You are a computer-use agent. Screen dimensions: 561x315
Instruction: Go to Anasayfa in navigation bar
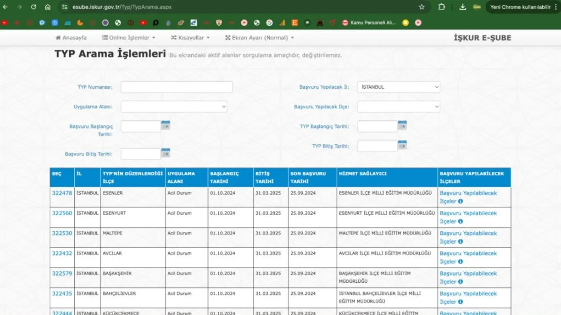click(x=71, y=38)
